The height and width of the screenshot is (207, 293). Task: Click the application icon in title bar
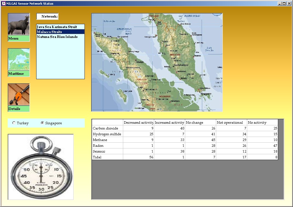click(4, 4)
